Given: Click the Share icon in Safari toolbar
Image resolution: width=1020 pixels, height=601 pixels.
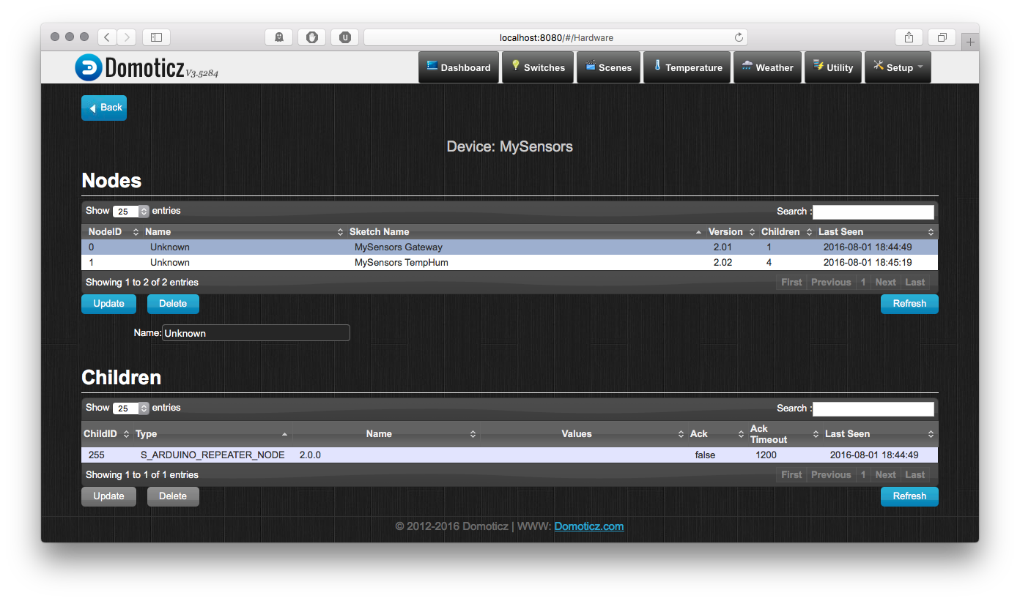Looking at the screenshot, I should pos(909,37).
